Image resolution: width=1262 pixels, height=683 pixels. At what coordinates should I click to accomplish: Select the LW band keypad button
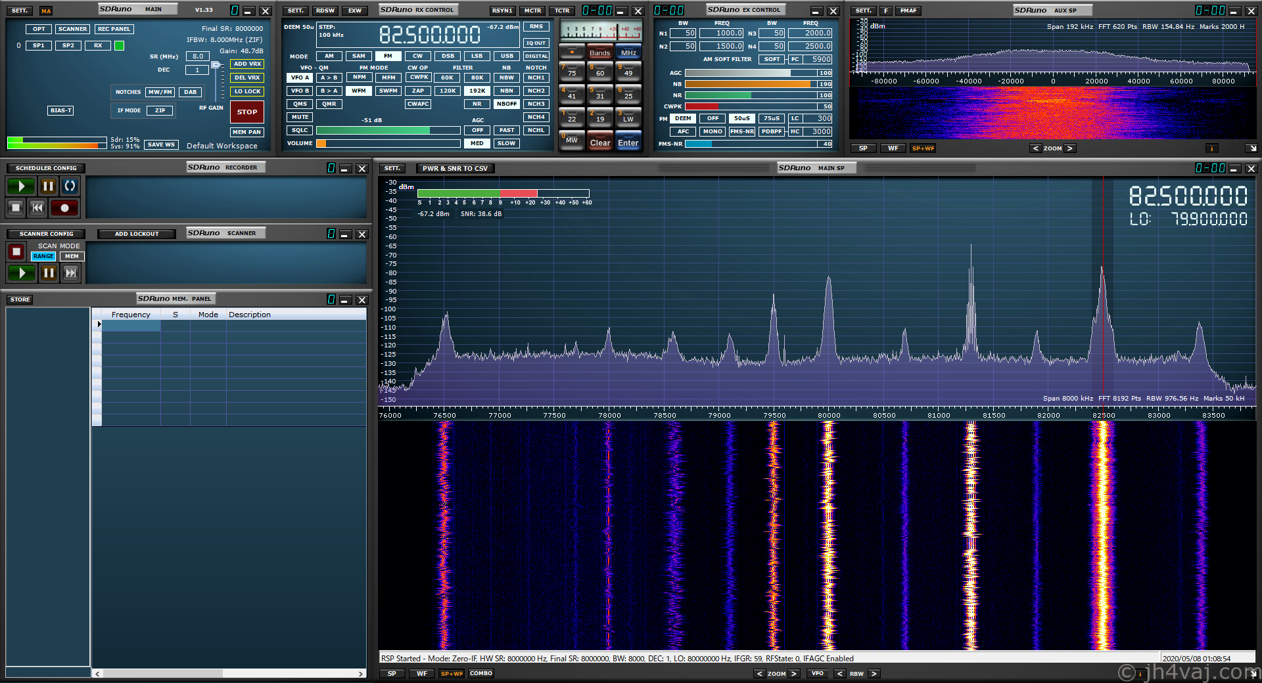628,117
